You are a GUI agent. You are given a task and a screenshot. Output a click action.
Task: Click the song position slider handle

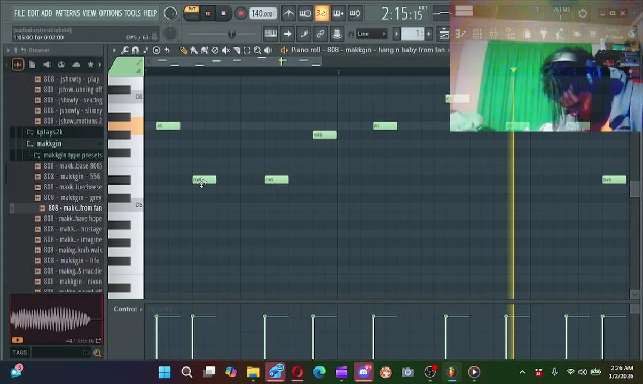(231, 34)
